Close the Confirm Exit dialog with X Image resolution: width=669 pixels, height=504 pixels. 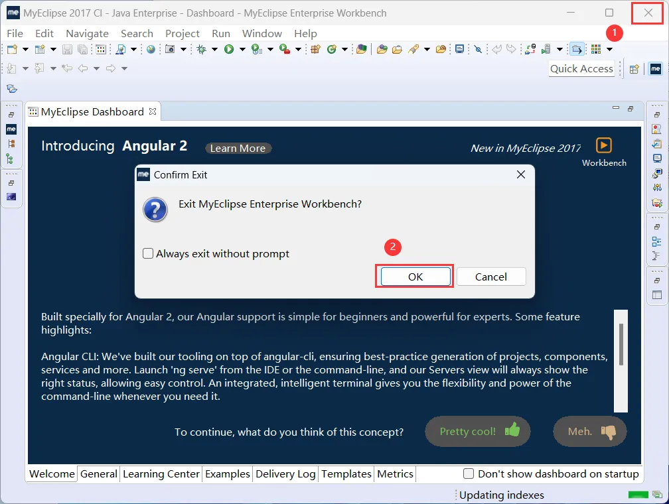[x=520, y=174]
